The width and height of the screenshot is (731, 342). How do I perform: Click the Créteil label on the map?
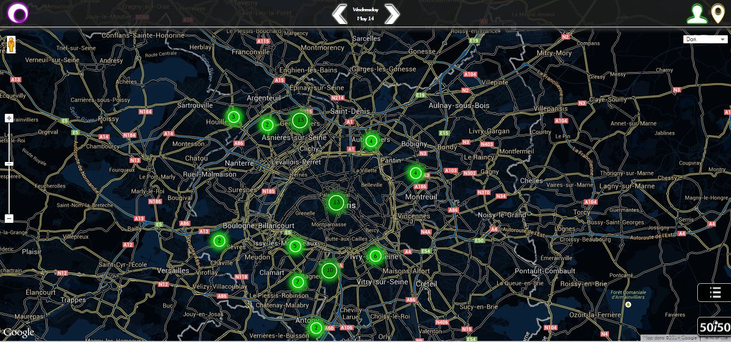[427, 284]
